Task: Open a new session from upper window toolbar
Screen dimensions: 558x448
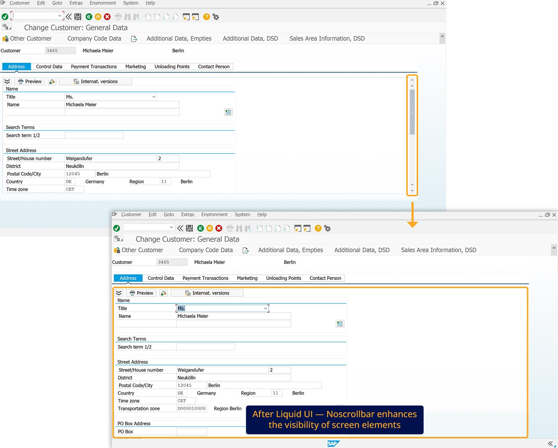Action: pyautogui.click(x=186, y=17)
